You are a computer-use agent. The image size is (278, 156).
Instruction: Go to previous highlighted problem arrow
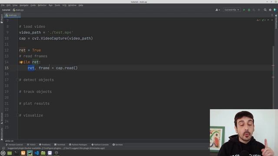pyautogui.click(x=268, y=20)
